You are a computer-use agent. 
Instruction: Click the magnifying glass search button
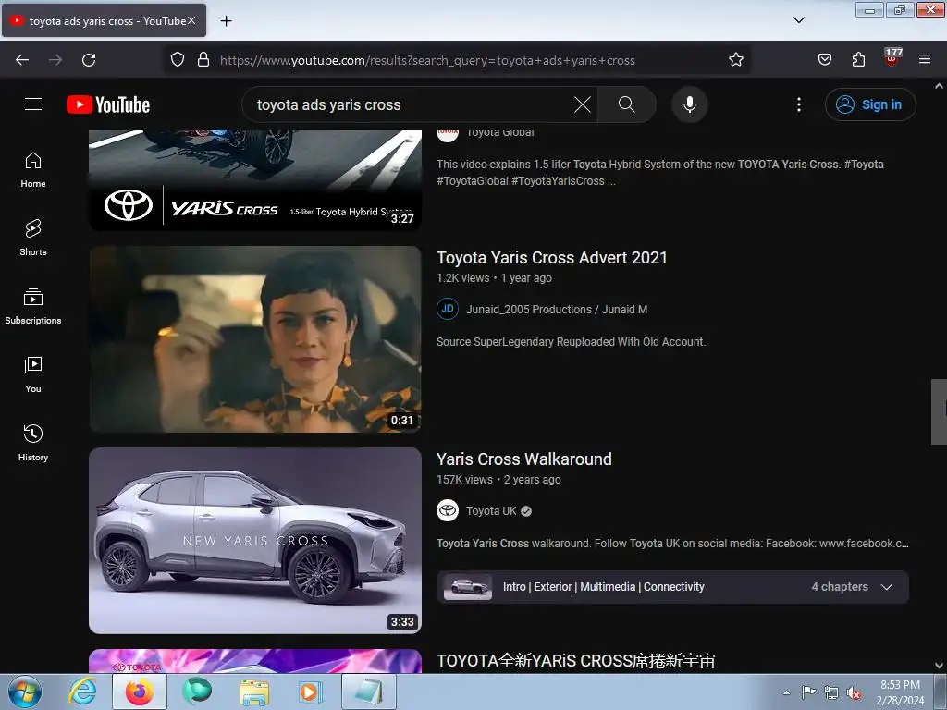(626, 104)
